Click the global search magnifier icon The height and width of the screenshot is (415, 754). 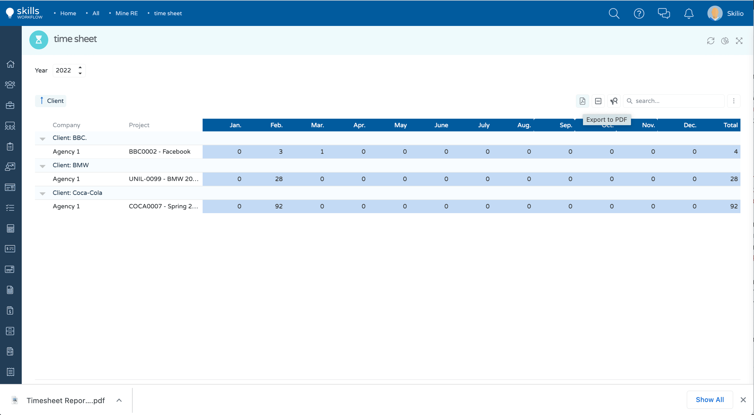(614, 14)
